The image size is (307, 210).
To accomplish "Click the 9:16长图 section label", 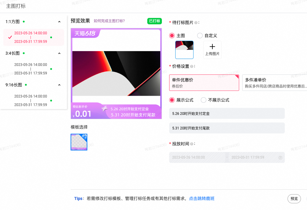I will [x=14, y=85].
